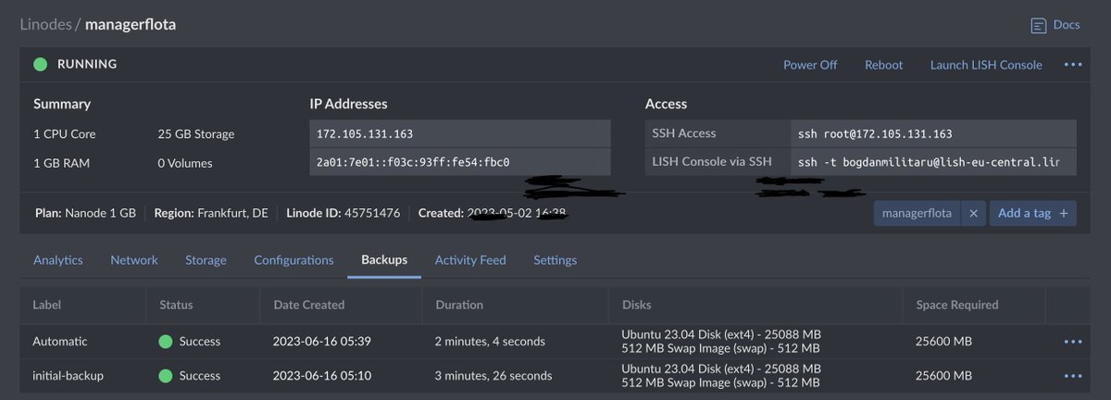The image size is (1111, 400).
Task: Click 25600 MB in initial-backup row
Action: (x=944, y=376)
